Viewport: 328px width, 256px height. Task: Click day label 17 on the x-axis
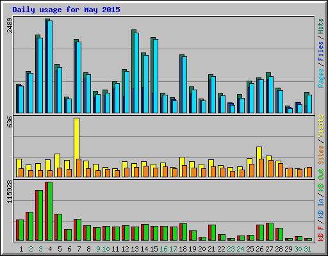[173, 249]
